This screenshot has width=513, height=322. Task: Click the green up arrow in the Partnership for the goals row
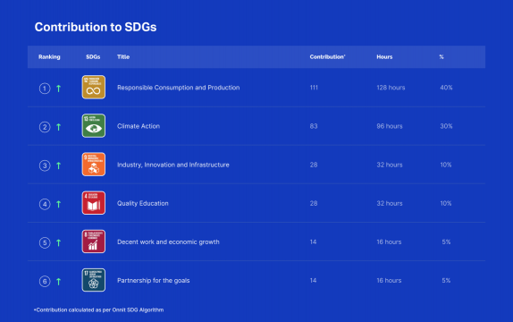click(59, 282)
